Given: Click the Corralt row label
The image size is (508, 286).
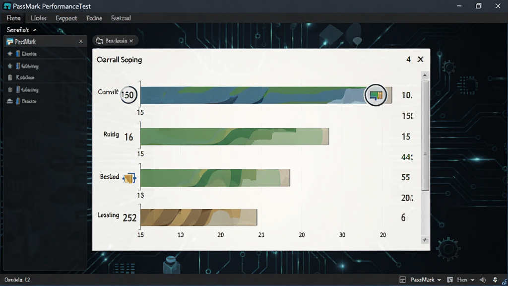Looking at the screenshot, I should 108,92.
